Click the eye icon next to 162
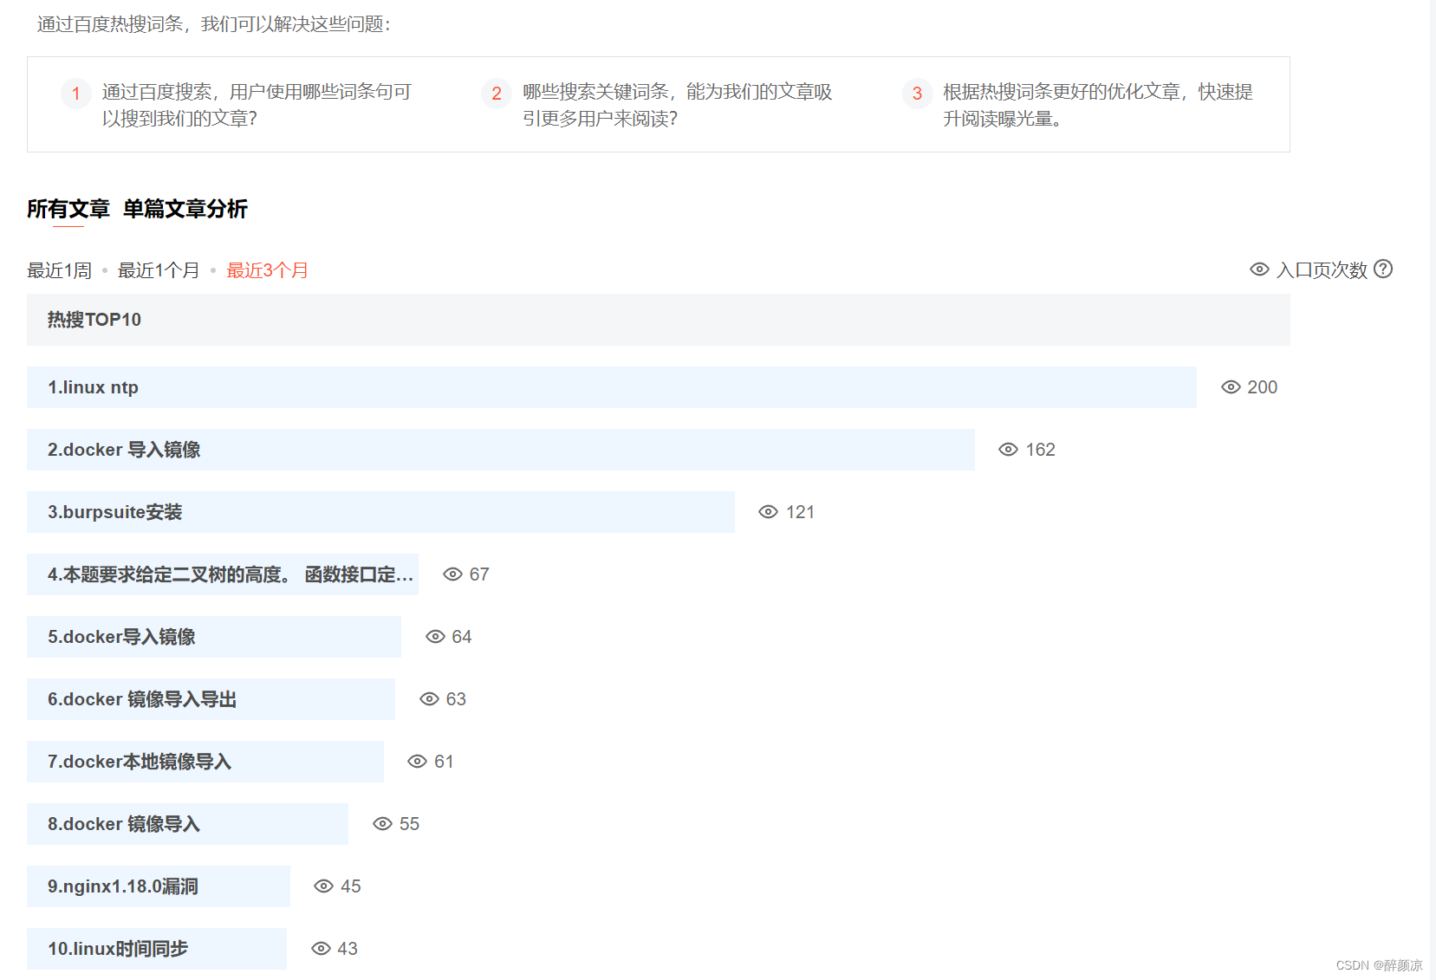Image resolution: width=1436 pixels, height=980 pixels. (1008, 450)
